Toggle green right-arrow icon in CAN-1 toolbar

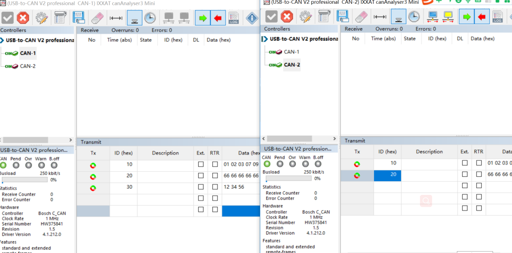click(x=203, y=17)
